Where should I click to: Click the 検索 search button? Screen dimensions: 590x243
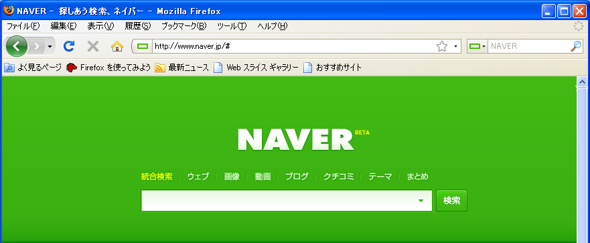[451, 201]
